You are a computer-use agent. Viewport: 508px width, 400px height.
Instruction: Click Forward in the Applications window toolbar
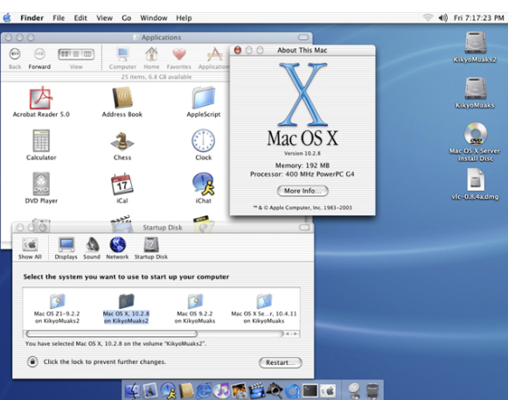click(39, 54)
